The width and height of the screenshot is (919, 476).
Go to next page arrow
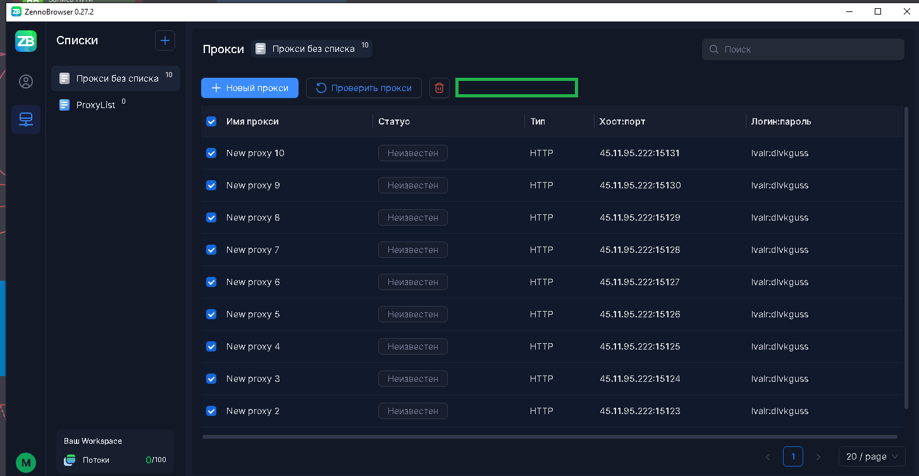(x=818, y=456)
